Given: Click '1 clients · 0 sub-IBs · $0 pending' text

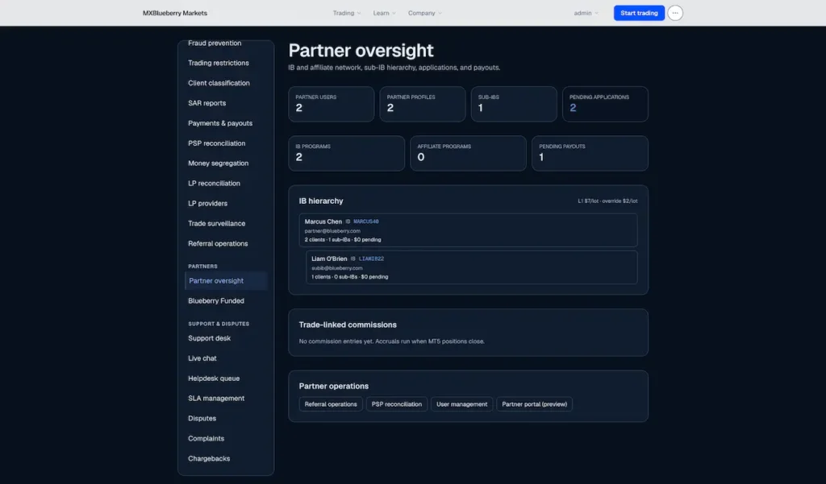Looking at the screenshot, I should click(x=349, y=277).
